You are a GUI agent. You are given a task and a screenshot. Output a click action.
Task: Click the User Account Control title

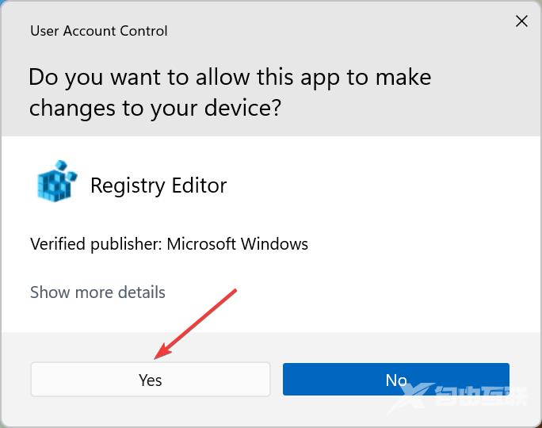(x=99, y=31)
